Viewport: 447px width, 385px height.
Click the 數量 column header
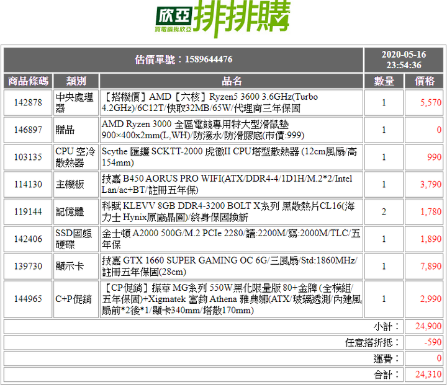pyautogui.click(x=384, y=81)
